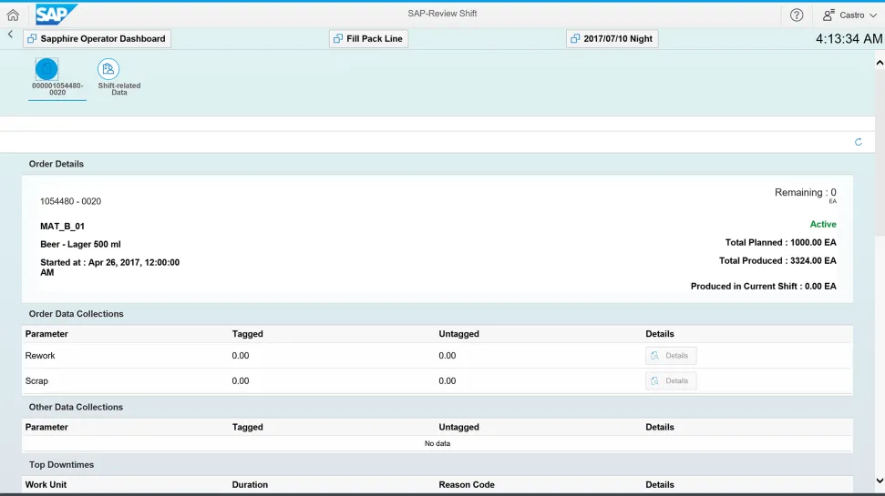Screen dimensions: 885x496
Task: Click the SAP logo
Action: pyautogui.click(x=57, y=15)
